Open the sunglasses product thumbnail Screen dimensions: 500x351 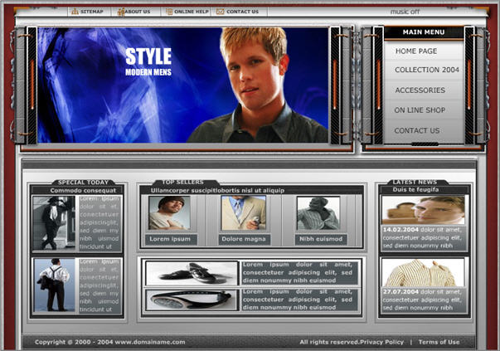click(192, 300)
